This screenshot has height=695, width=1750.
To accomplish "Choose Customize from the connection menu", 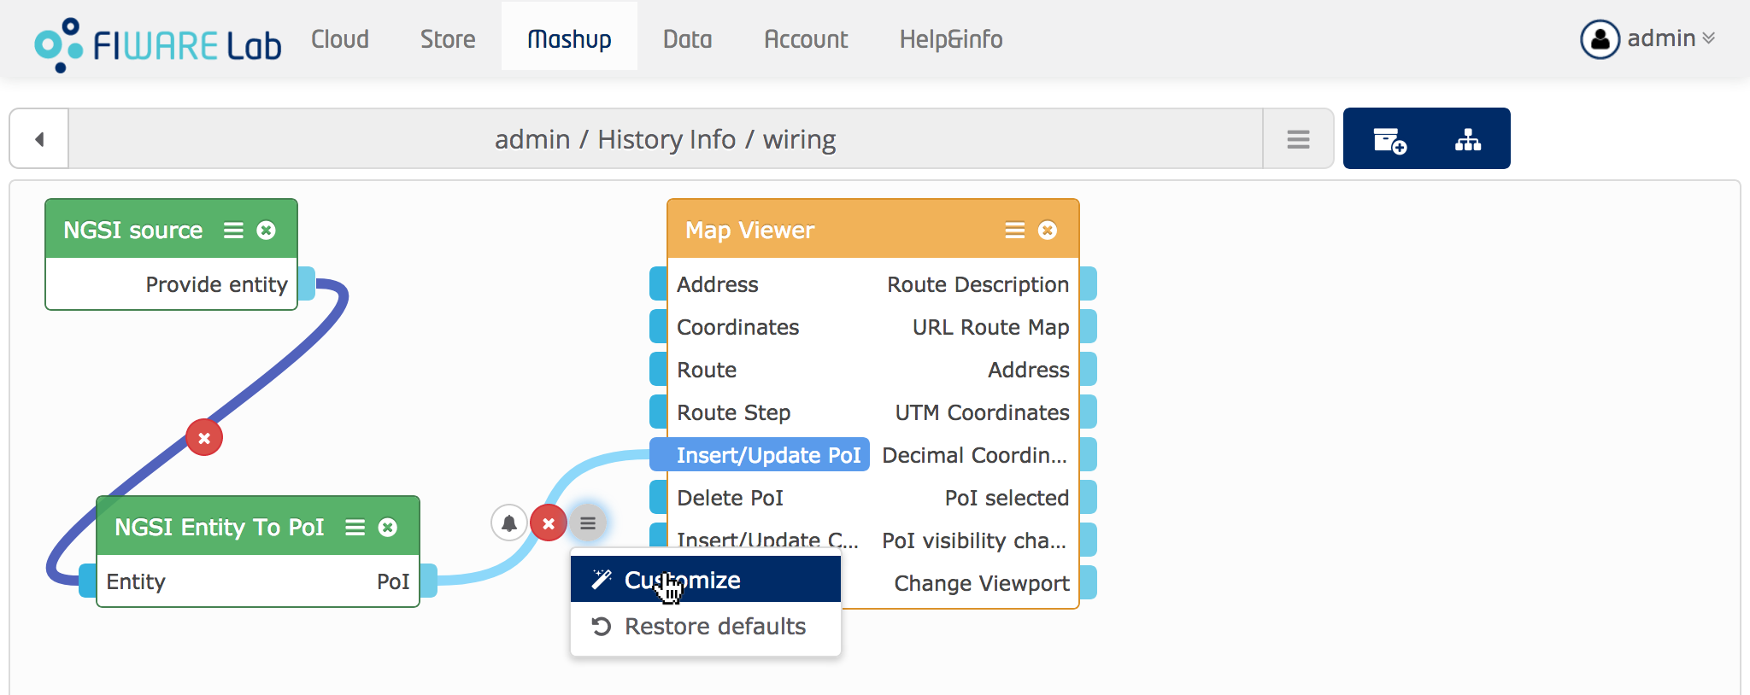I will (x=706, y=580).
